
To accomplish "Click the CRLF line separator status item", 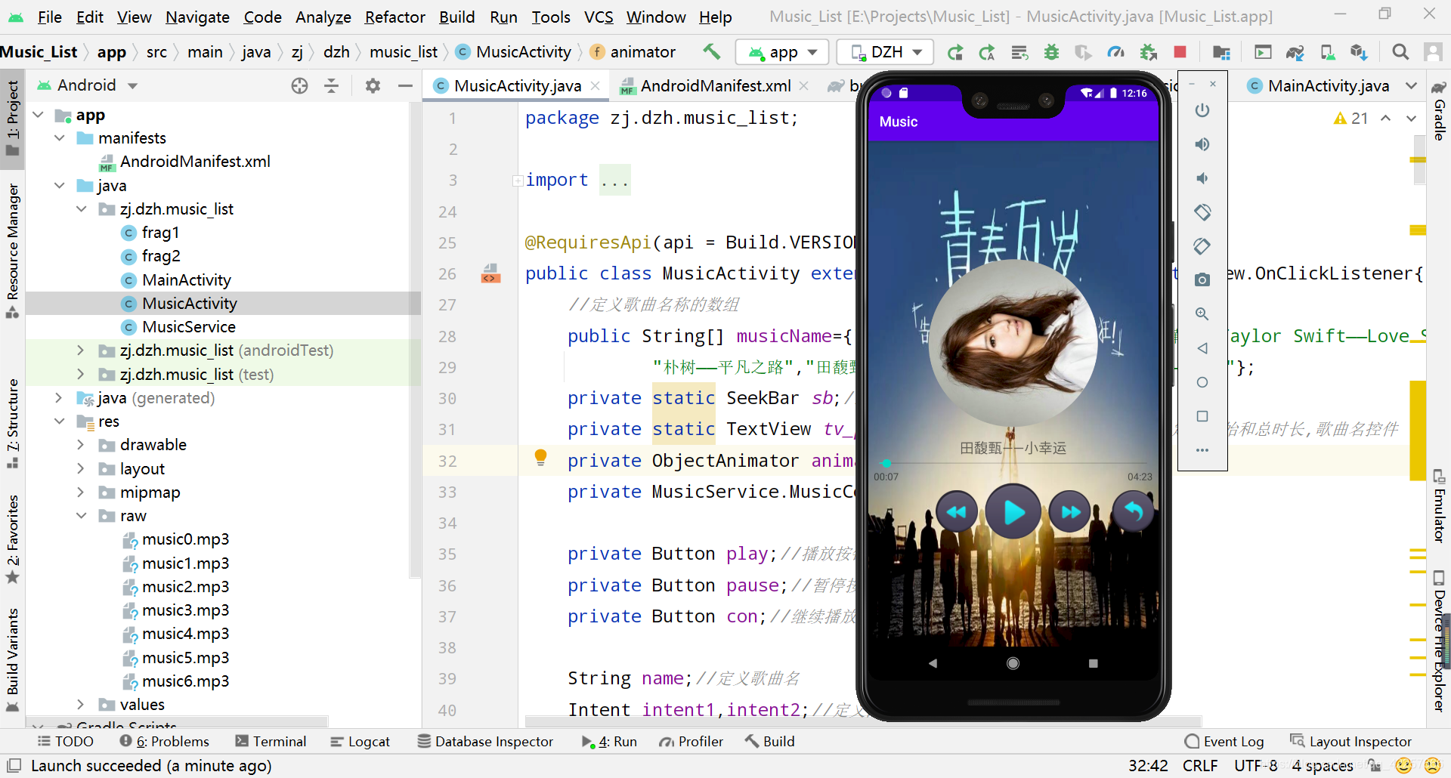I will pos(1200,766).
